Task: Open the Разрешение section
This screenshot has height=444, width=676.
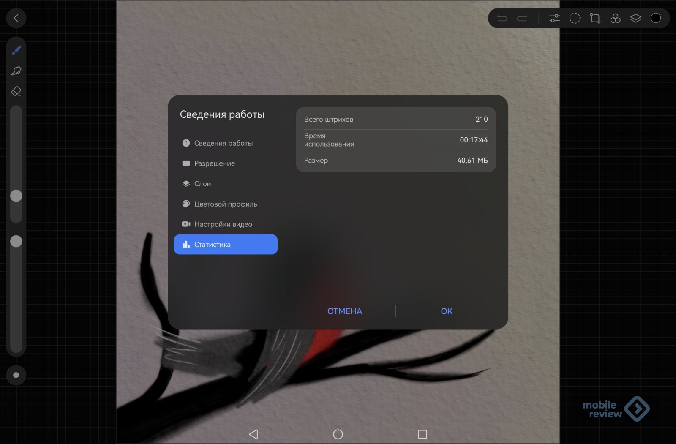Action: coord(226,163)
